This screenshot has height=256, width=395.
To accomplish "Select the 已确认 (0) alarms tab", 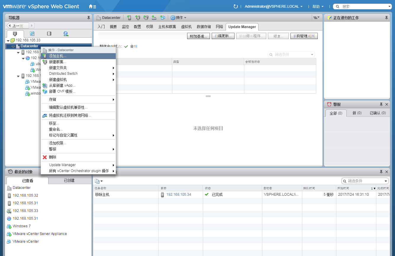I will tap(378, 113).
